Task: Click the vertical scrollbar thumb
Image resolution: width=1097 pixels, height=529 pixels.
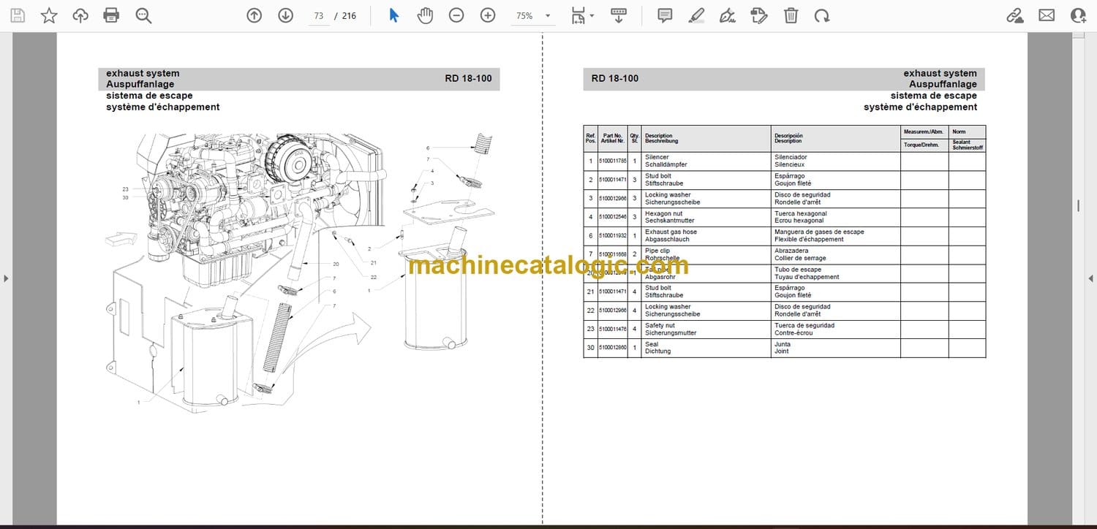Action: [1078, 206]
